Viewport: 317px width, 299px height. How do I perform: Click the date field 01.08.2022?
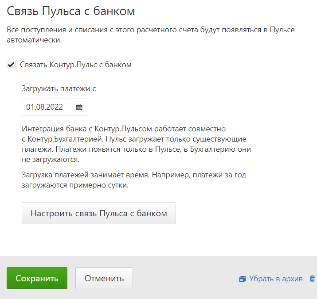click(55, 107)
